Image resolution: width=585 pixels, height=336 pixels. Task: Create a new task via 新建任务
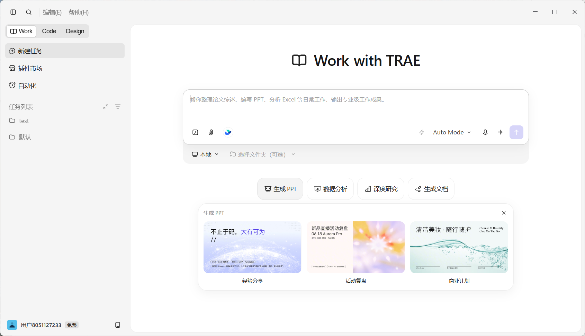tap(65, 51)
